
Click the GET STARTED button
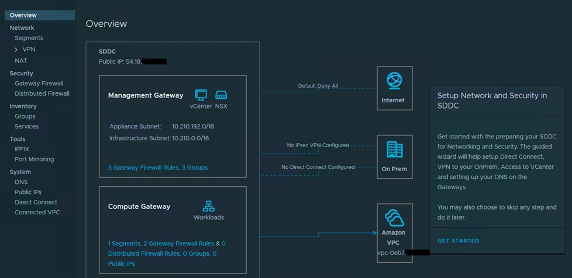tap(458, 241)
